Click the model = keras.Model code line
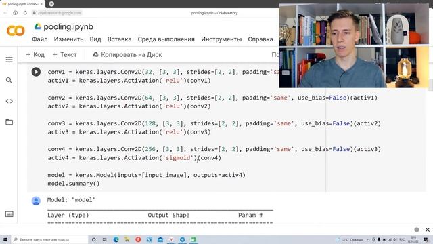The width and height of the screenshot is (433, 244). (x=146, y=175)
